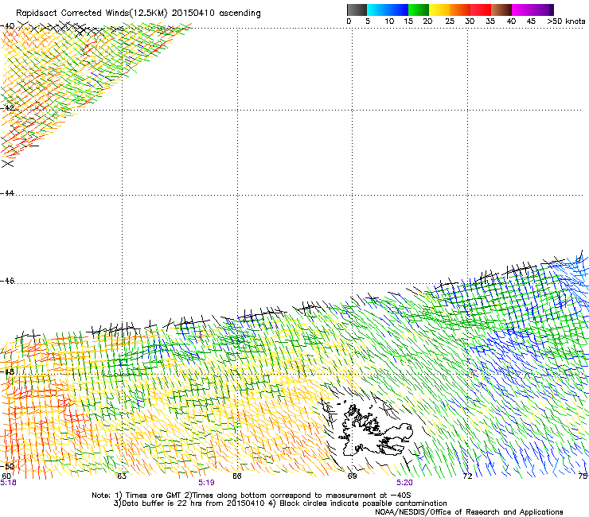Select the yellow 20-25 knots legend color
The image size is (589, 517).
pyautogui.click(x=439, y=10)
